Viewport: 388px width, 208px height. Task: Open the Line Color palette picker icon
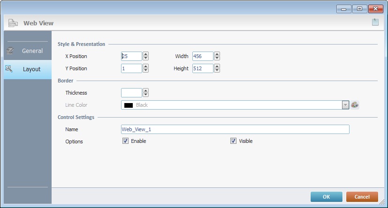[x=355, y=105]
